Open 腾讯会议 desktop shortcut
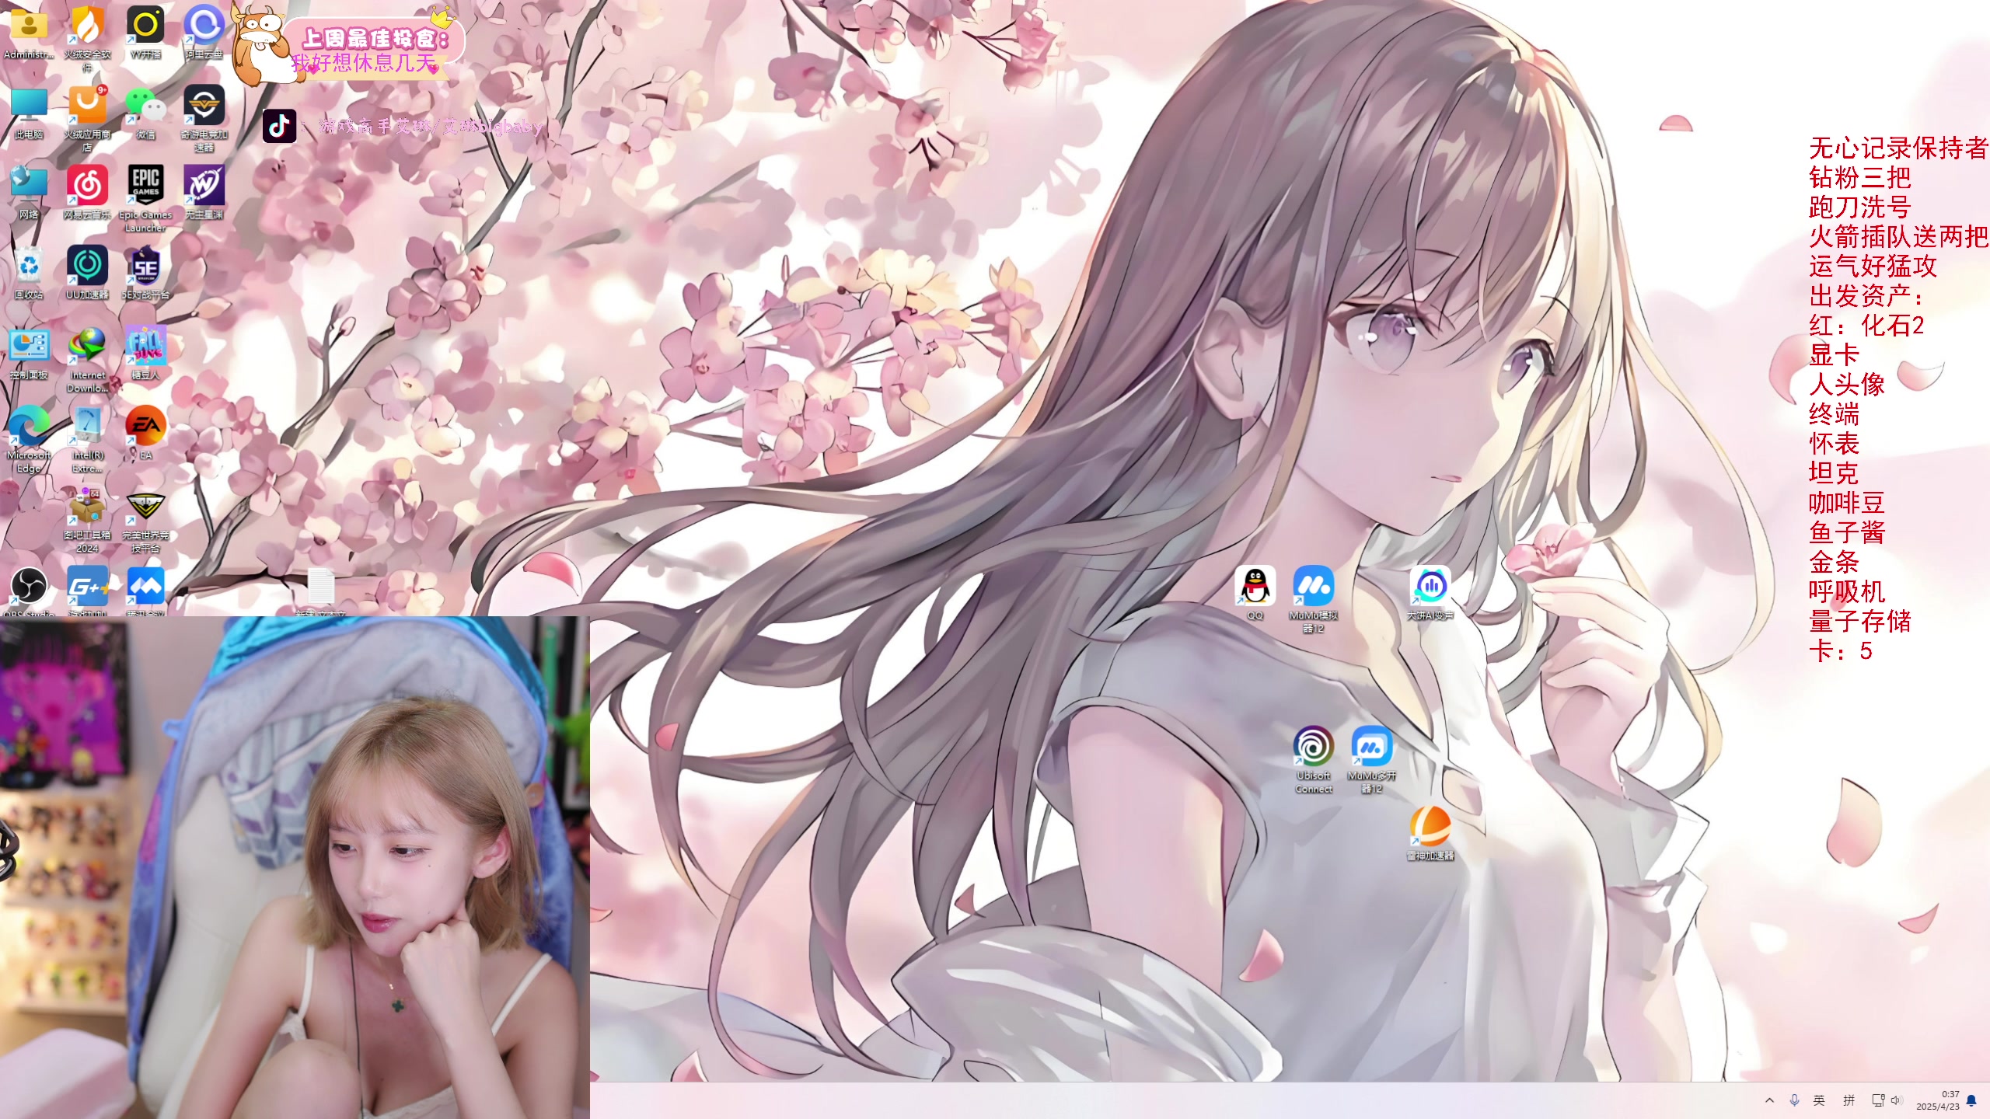 coord(145,591)
